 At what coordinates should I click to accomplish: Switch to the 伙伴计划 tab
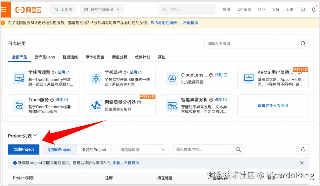(142, 57)
